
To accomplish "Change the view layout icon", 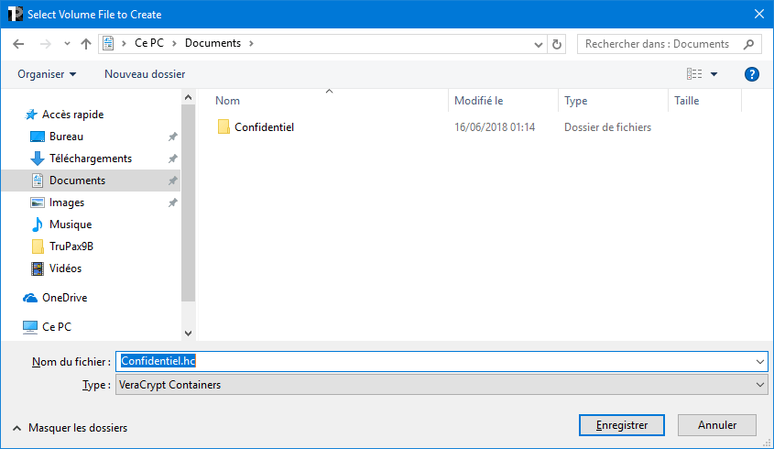I will [x=694, y=74].
